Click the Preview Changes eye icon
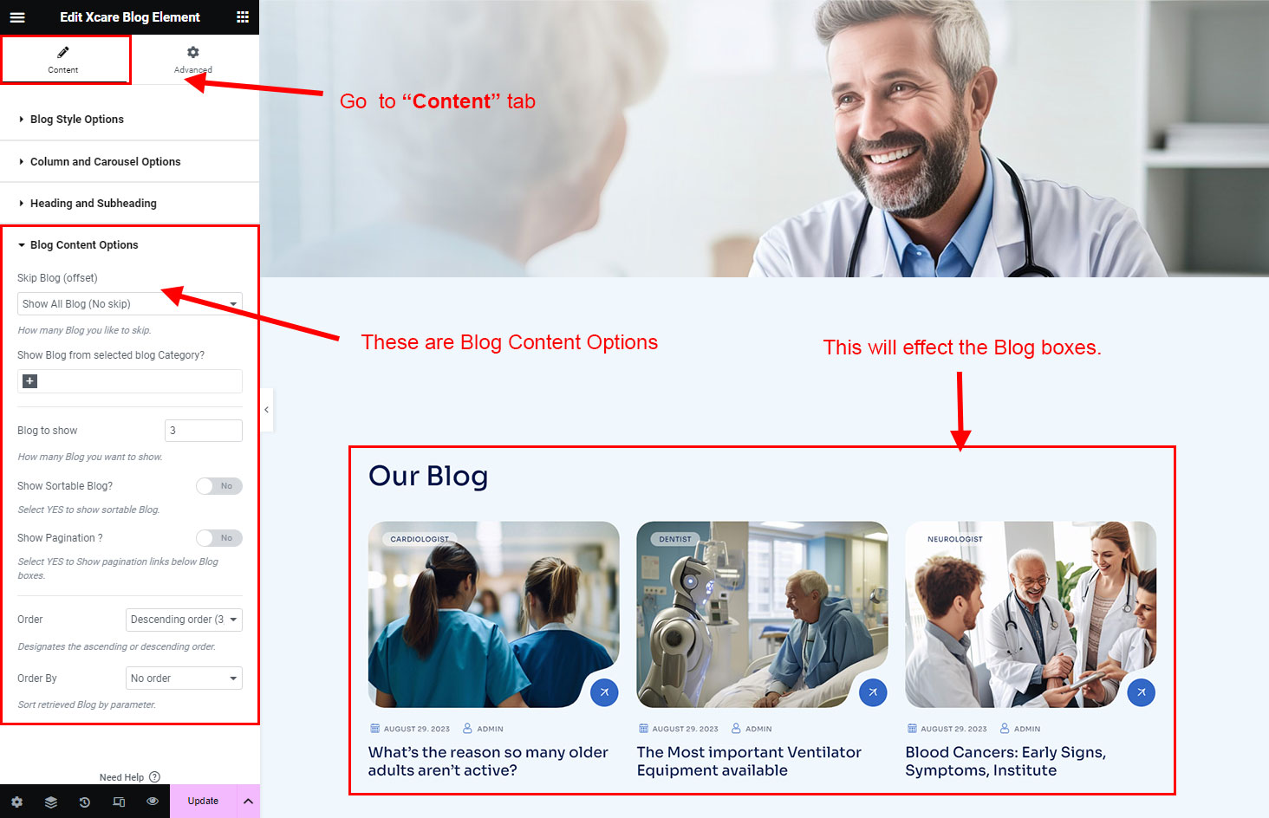Image resolution: width=1269 pixels, height=818 pixels. point(153,802)
